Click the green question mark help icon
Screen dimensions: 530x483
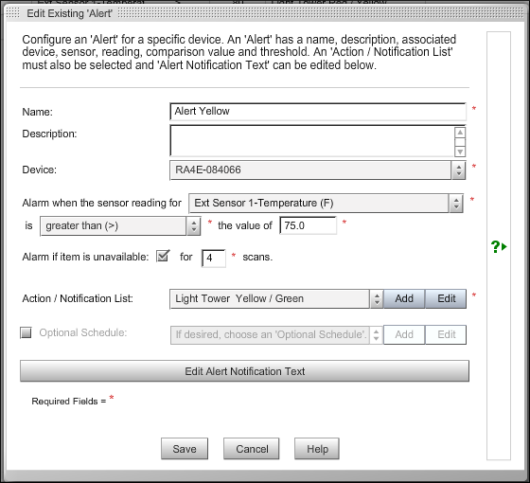pos(499,246)
